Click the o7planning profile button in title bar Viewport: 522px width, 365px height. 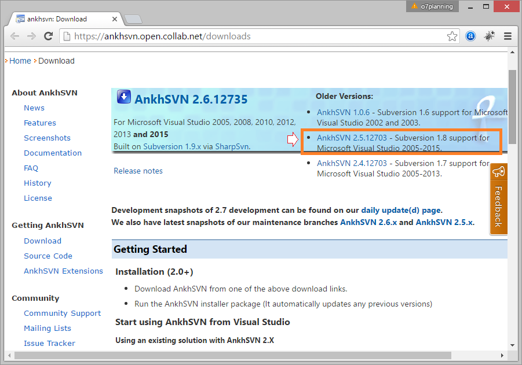[432, 6]
